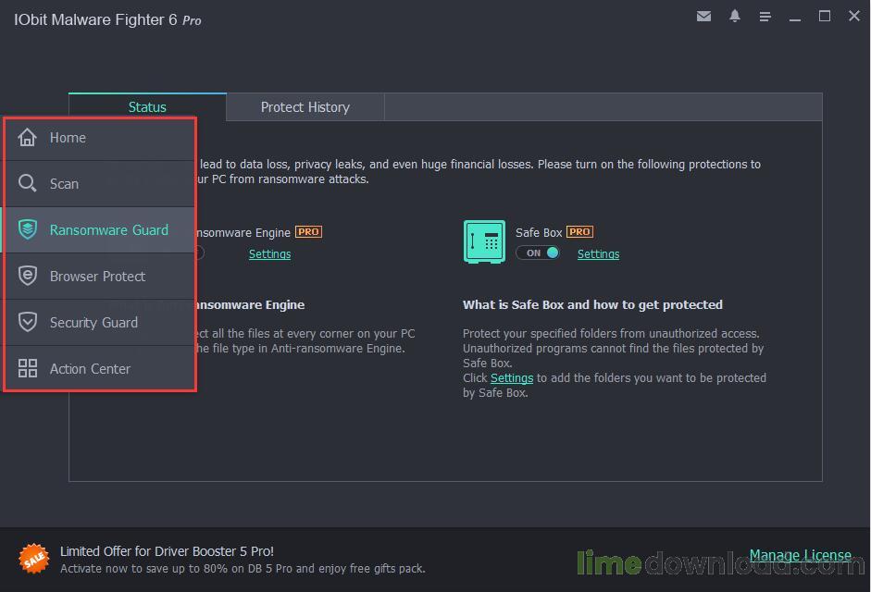Click 'Limited Offer for Driver Booster 5 Pro!' text

tap(167, 551)
